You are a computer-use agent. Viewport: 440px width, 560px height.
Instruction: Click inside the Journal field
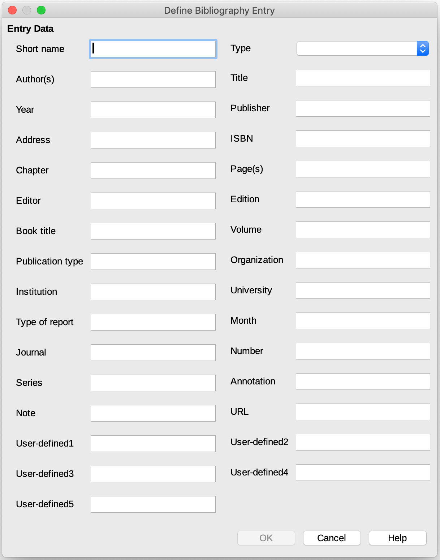(153, 352)
